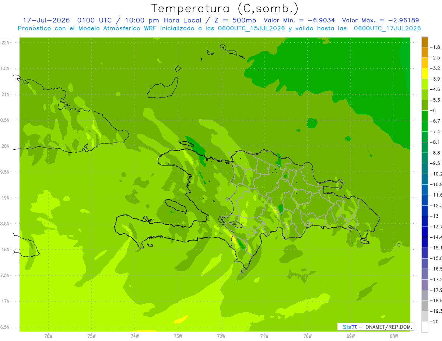Pick the white swatch below -20
This screenshot has height=341, width=442.
[x=425, y=327]
